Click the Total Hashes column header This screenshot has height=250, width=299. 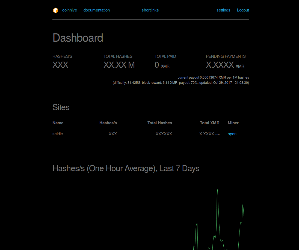(160, 123)
